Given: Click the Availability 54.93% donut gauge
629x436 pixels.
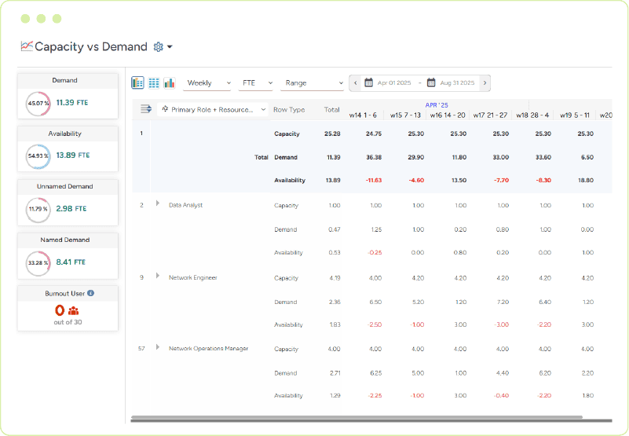Looking at the screenshot, I should coord(38,156).
